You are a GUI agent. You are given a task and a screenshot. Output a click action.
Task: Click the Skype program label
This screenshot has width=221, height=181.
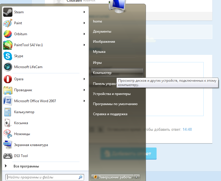pyautogui.click(x=18, y=56)
